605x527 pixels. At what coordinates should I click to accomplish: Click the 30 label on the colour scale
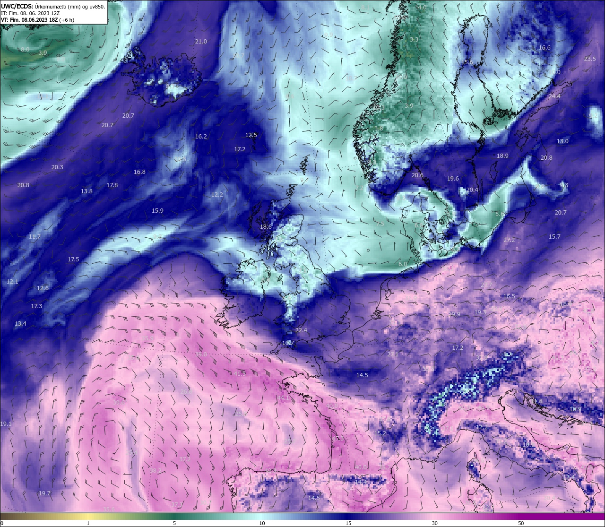pyautogui.click(x=434, y=523)
